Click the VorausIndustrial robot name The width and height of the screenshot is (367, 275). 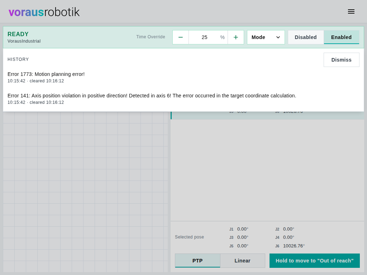point(24,41)
